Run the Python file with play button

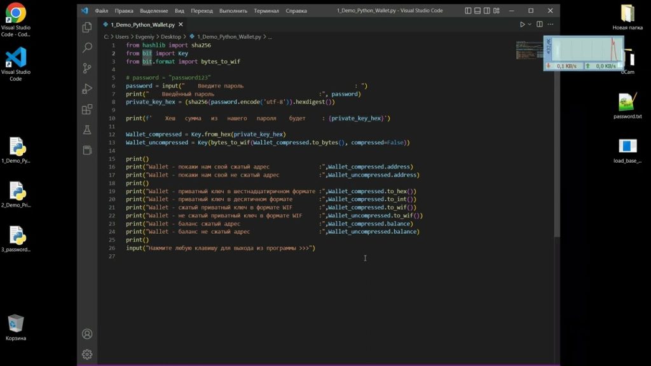[522, 25]
